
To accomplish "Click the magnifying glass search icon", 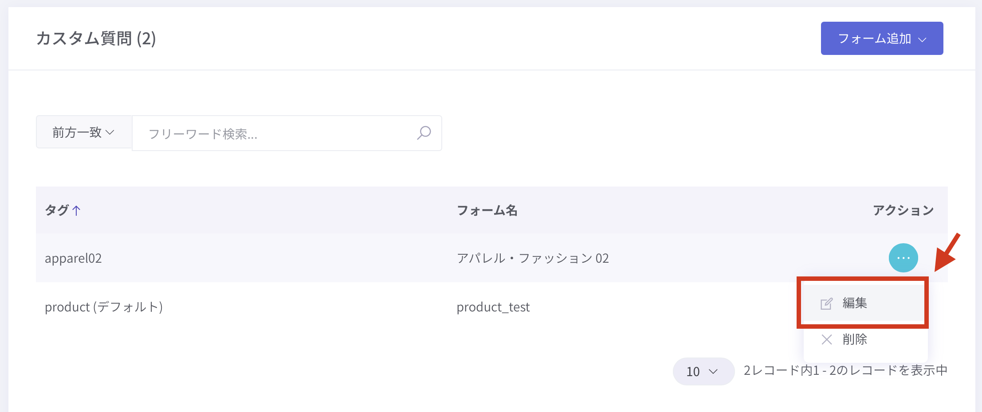I will tap(424, 133).
